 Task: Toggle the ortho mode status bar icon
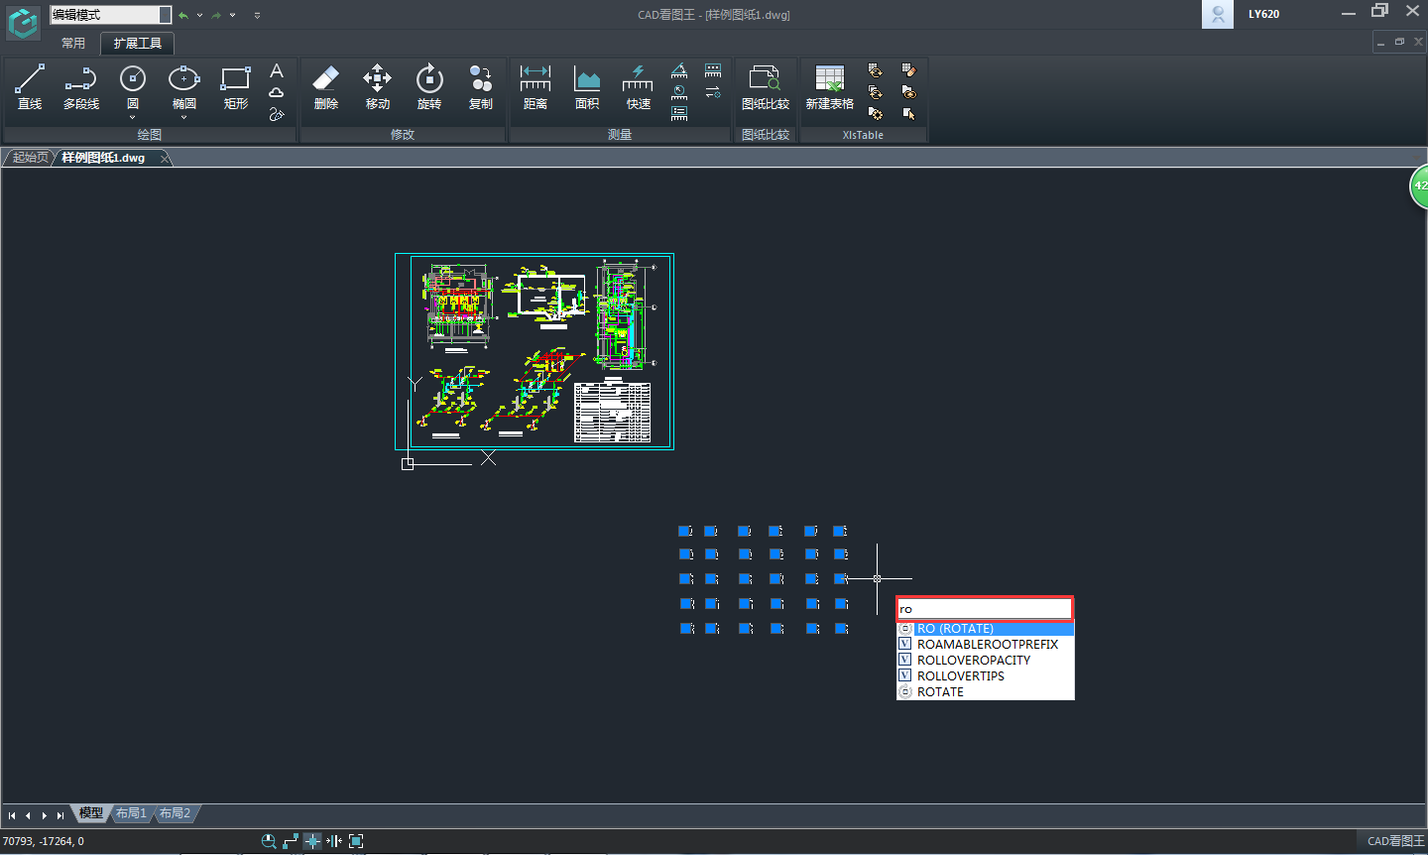coord(291,841)
